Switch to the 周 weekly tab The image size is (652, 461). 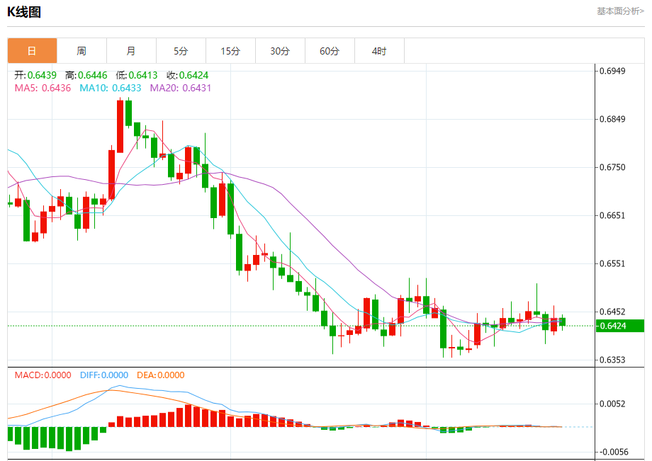point(81,51)
